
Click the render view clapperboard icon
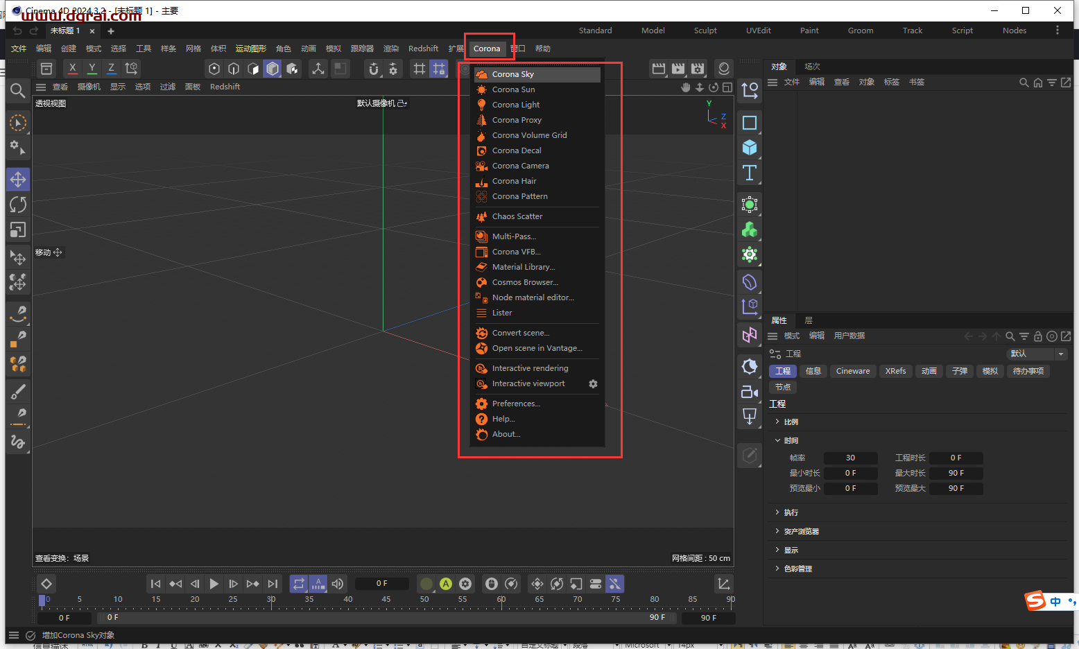pos(659,68)
